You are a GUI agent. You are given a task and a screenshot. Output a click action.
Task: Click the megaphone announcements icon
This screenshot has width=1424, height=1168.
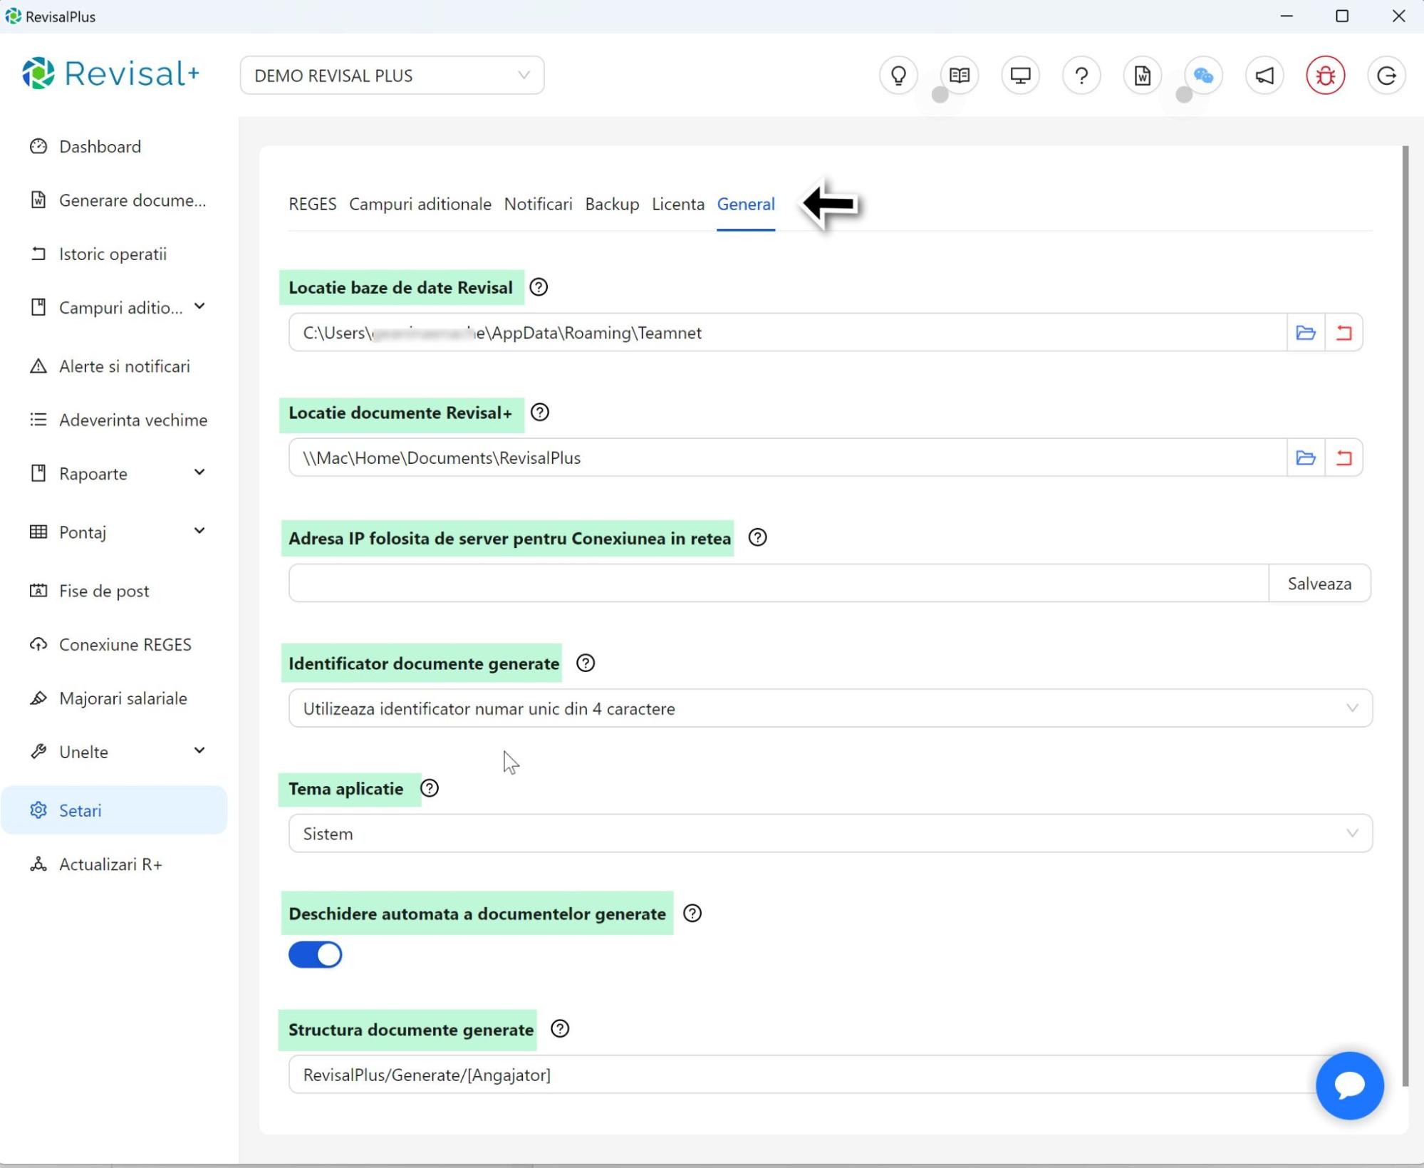coord(1264,76)
